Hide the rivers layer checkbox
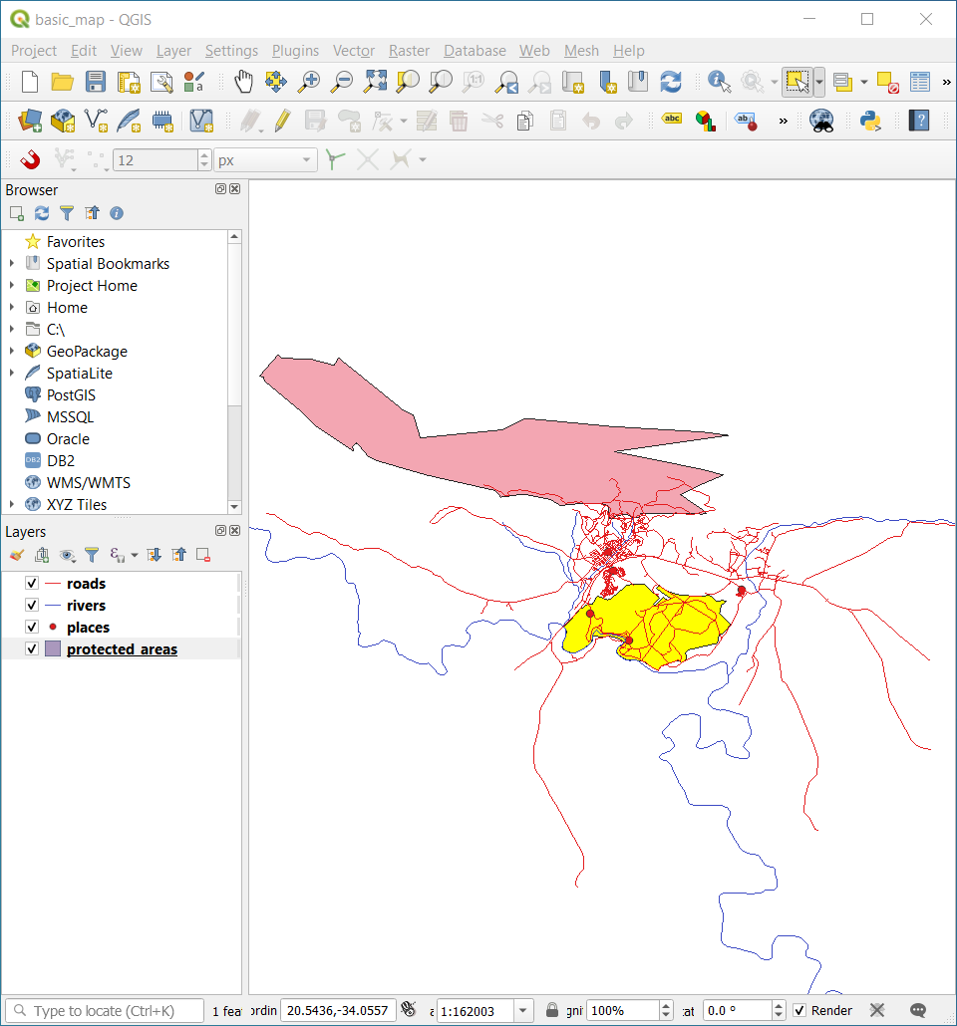The height and width of the screenshot is (1026, 957). [x=32, y=606]
